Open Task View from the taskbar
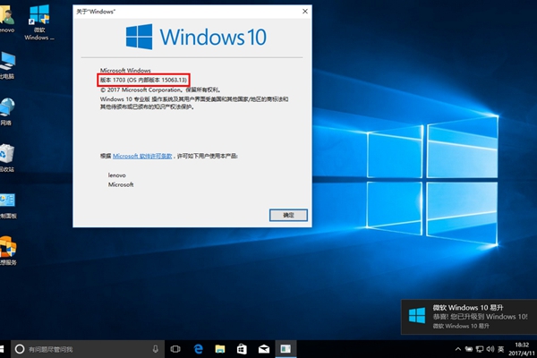Viewport: 537px width, 358px height. [175, 349]
